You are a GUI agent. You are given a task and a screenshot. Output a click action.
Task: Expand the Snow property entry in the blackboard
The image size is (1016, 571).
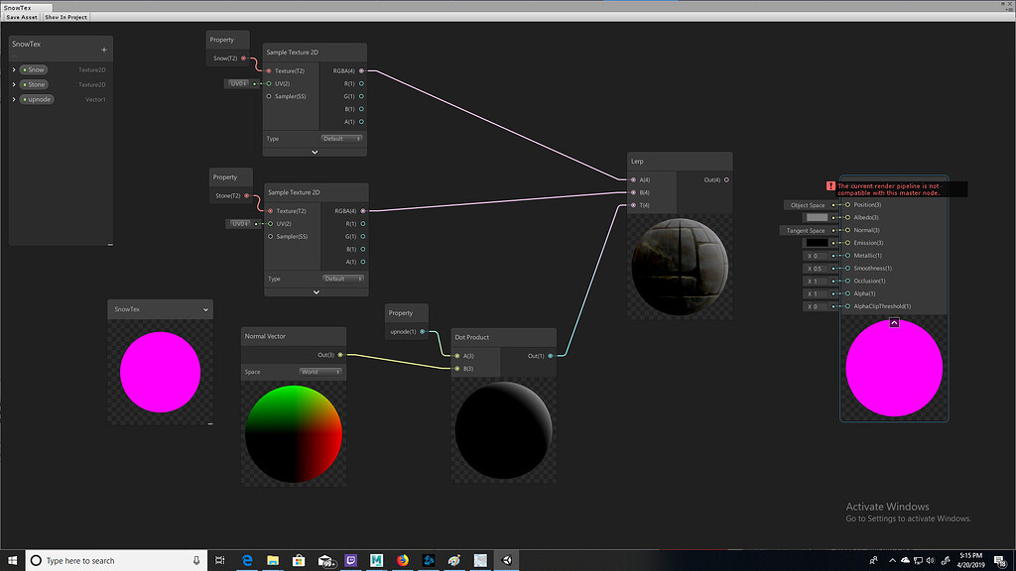tap(13, 69)
